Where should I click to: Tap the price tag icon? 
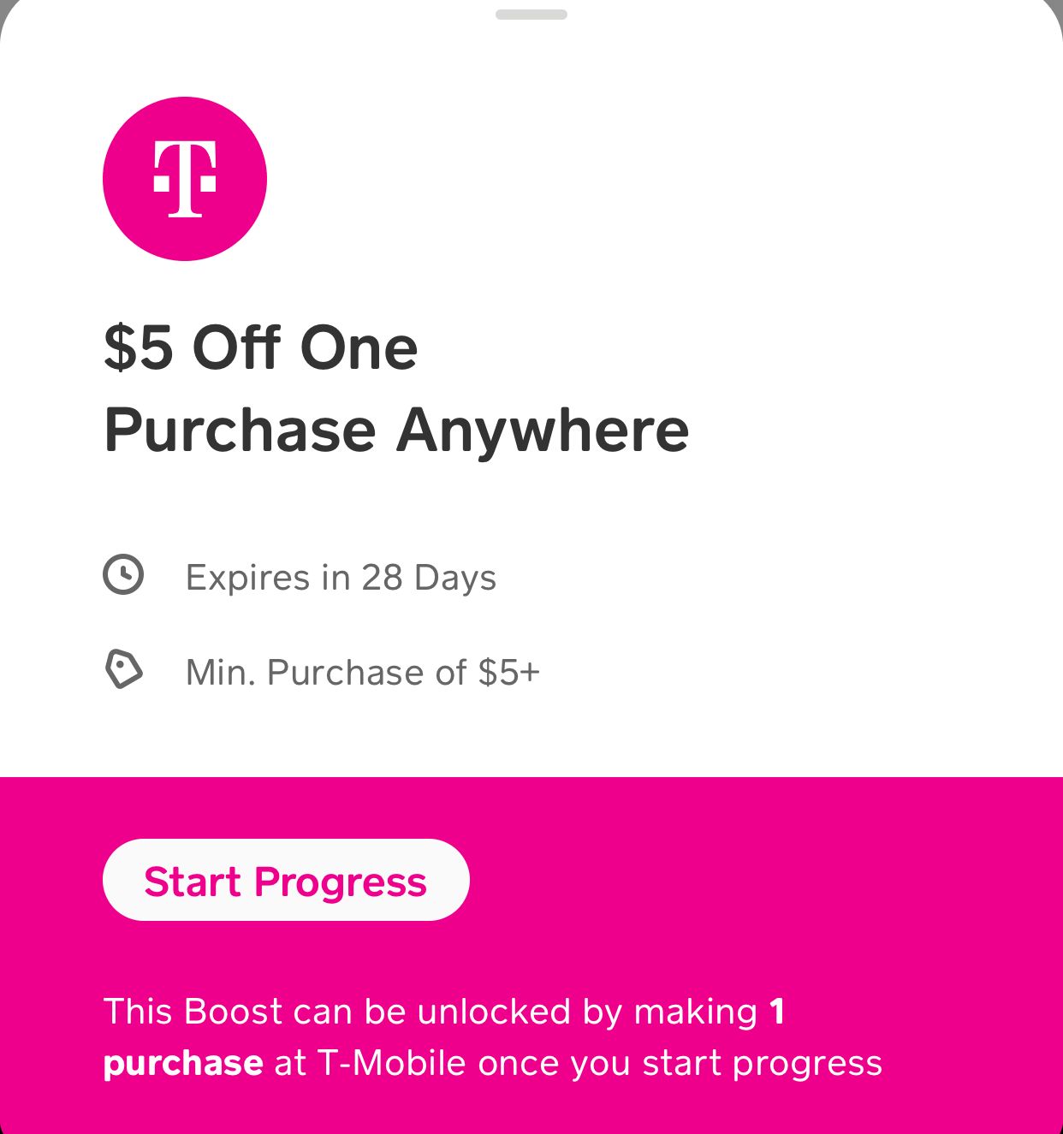tap(123, 669)
